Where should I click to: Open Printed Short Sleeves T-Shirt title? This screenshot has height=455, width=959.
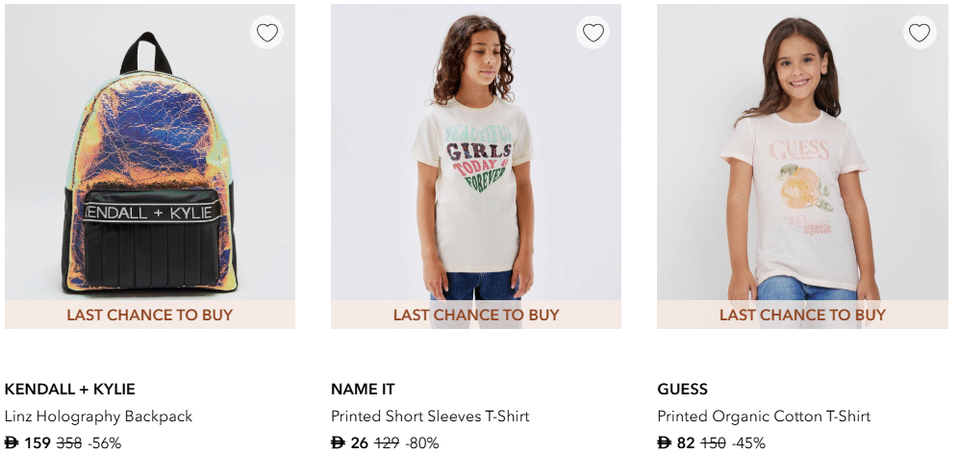coord(430,417)
